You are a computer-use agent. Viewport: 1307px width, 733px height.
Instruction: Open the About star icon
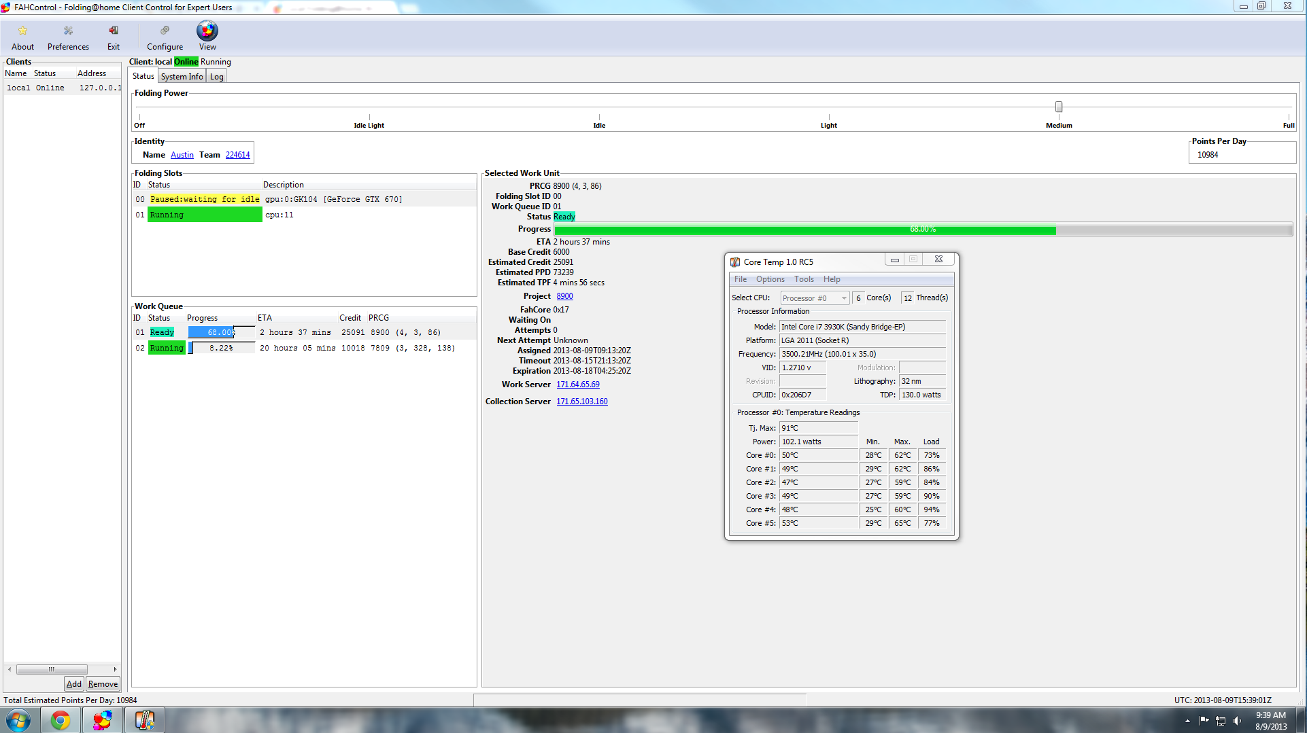coord(22,31)
